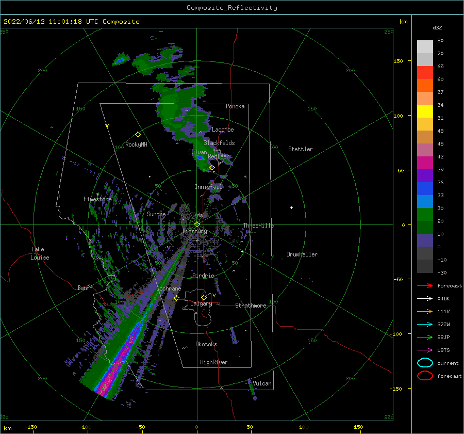
Task: Click the Airdrie label
Action: tap(203, 276)
